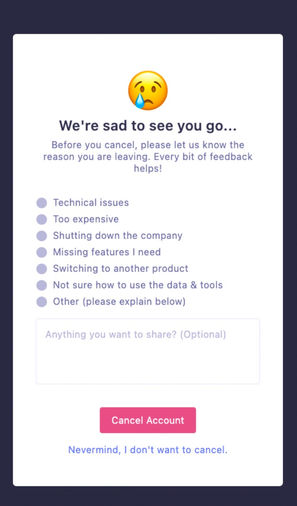297x506 pixels.
Task: Focus the Anything you want to share textbox
Action: pos(148,351)
